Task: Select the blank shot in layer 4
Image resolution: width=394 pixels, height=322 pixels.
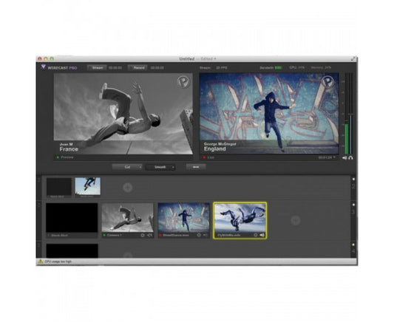Action: coord(72,250)
